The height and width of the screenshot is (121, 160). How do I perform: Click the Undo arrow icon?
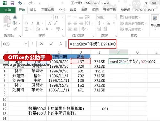click(20, 3)
